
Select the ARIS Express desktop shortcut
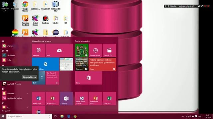pyautogui.click(x=5, y=6)
